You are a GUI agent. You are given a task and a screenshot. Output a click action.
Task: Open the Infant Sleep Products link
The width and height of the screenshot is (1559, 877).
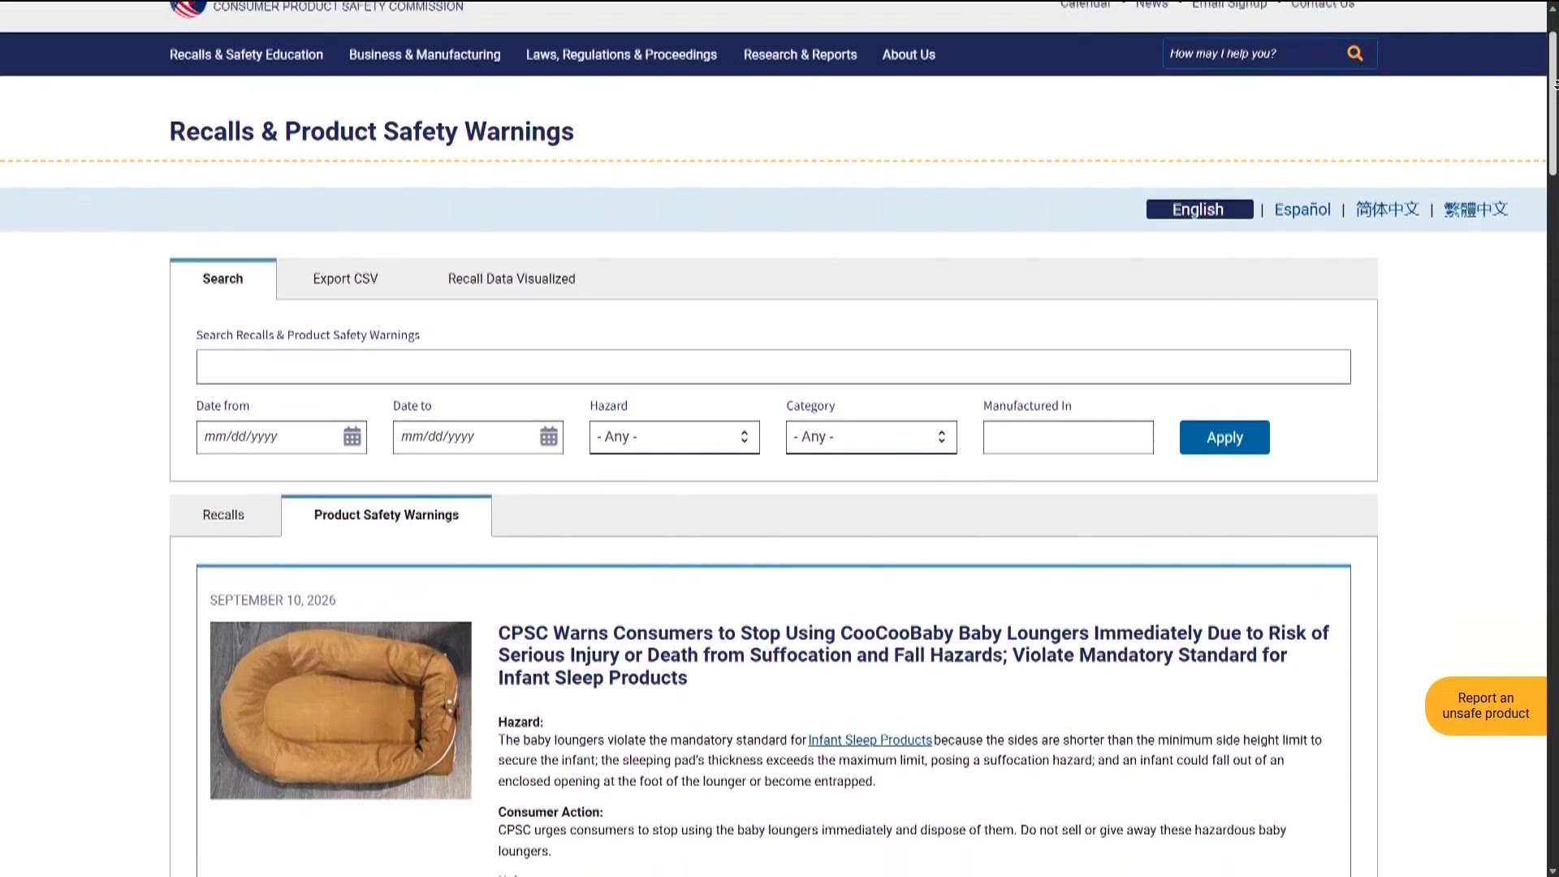(870, 740)
